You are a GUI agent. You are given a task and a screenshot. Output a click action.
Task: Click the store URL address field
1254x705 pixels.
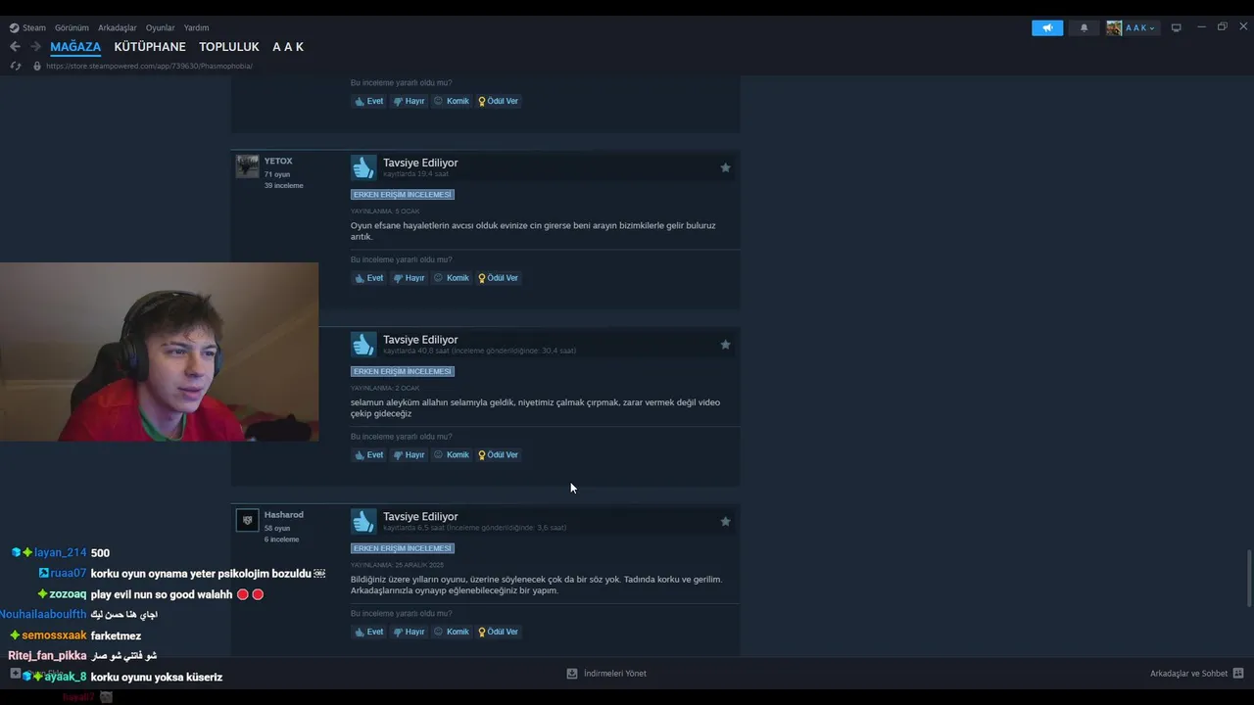(x=149, y=66)
